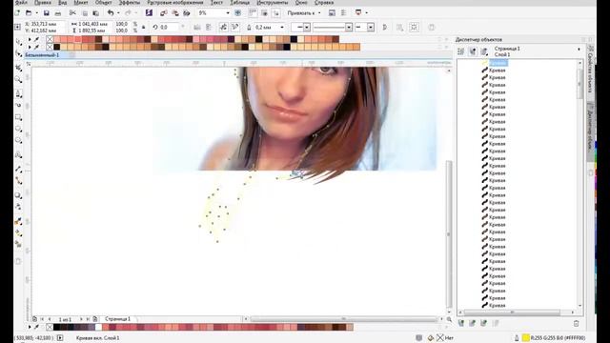
Task: Pick the black swatch in bottom palette
Action: (57, 327)
